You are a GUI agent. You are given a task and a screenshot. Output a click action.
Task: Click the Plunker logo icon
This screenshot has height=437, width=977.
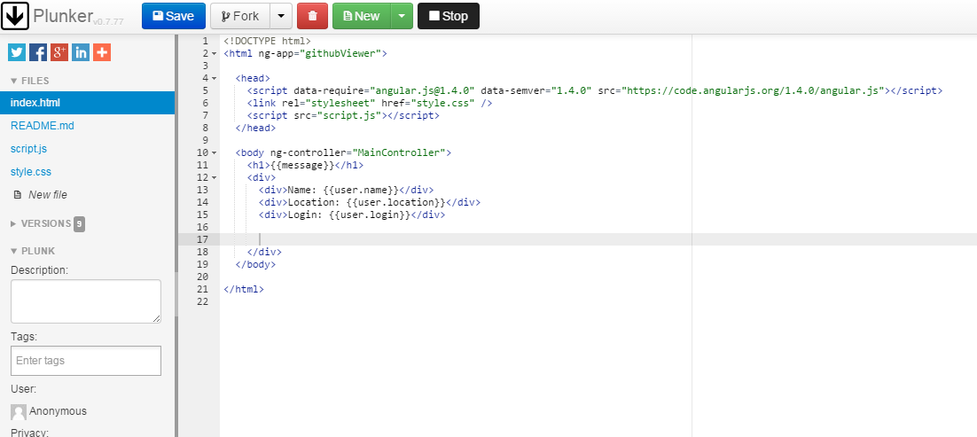15,16
